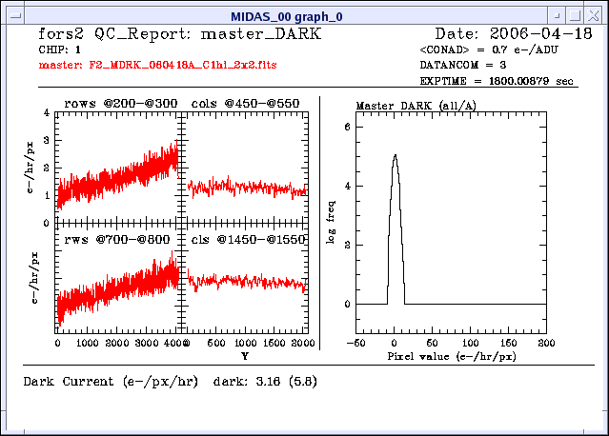
Task: Click the Master DARK histogram peak
Action: pos(395,157)
